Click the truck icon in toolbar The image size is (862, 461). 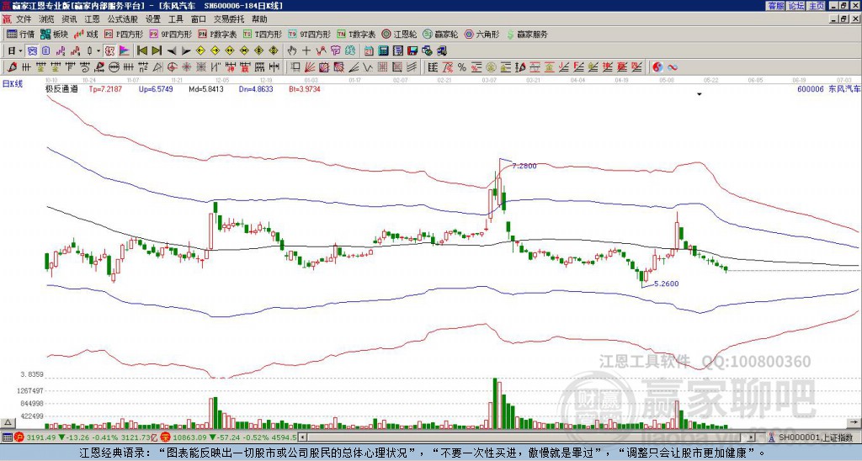[x=441, y=51]
